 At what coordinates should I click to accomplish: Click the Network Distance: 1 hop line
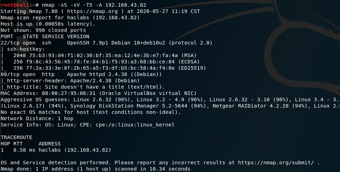tap(37, 118)
